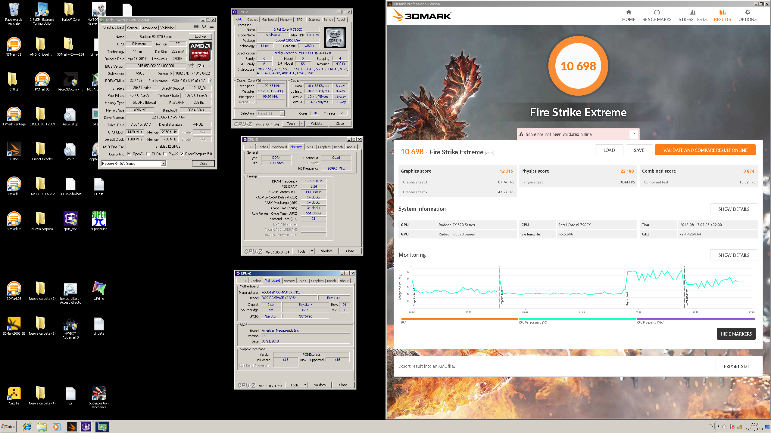Click Inicio start button
The width and height of the screenshot is (771, 433).
[x=8, y=427]
